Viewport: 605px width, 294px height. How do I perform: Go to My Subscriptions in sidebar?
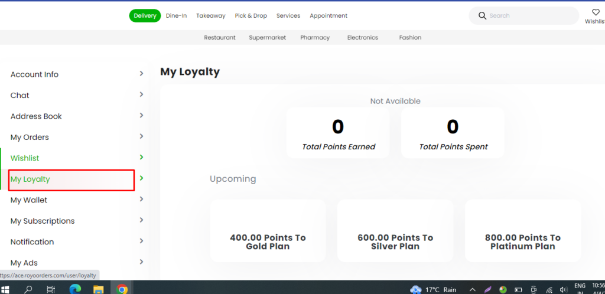pos(43,221)
